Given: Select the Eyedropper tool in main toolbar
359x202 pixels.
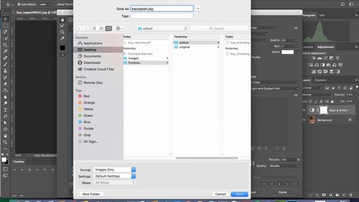Looking at the screenshot, I should pos(5,51).
